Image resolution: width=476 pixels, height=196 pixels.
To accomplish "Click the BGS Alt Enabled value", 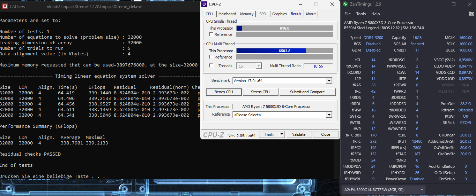I will 417,44.
